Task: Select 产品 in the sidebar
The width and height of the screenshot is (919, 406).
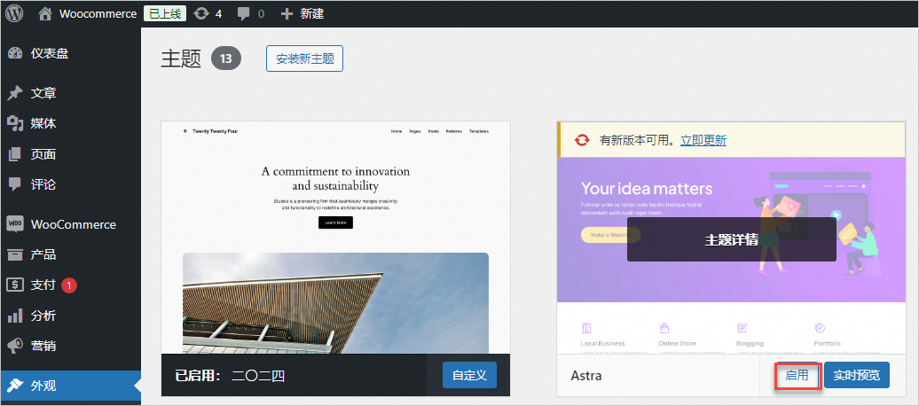Action: click(x=43, y=254)
